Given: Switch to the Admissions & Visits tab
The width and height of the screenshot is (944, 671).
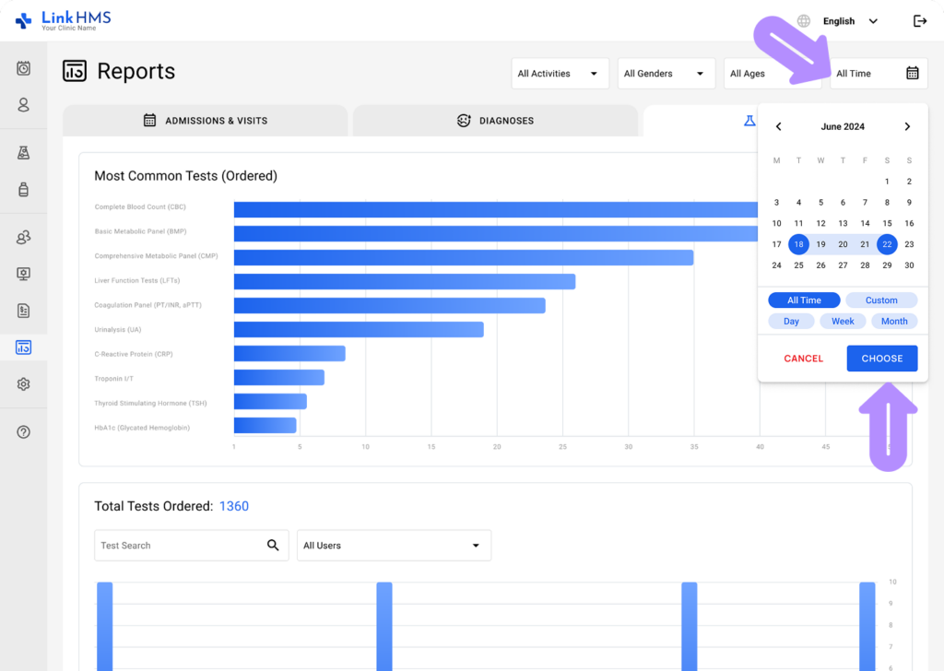Looking at the screenshot, I should [205, 121].
